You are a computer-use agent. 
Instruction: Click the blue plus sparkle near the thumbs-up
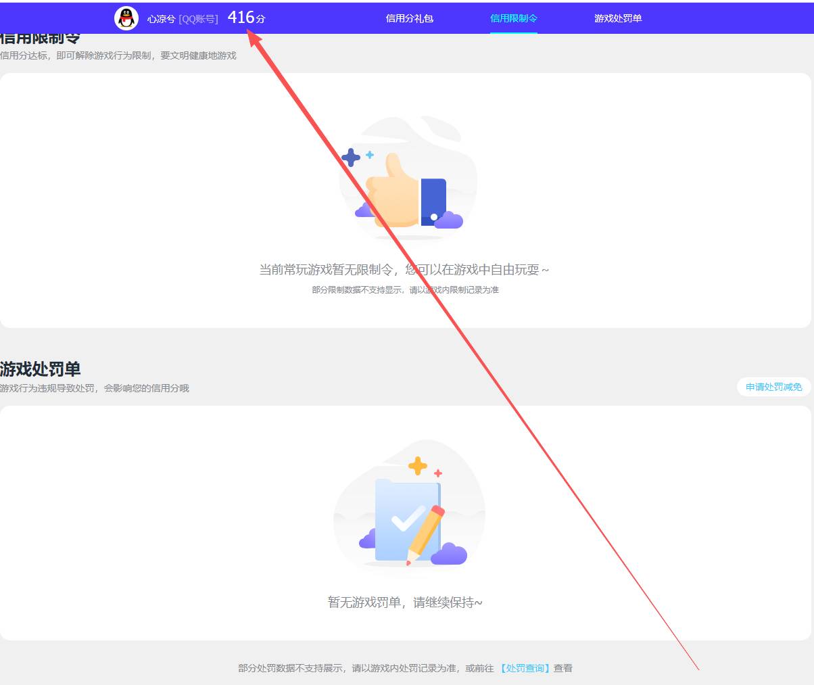click(351, 157)
